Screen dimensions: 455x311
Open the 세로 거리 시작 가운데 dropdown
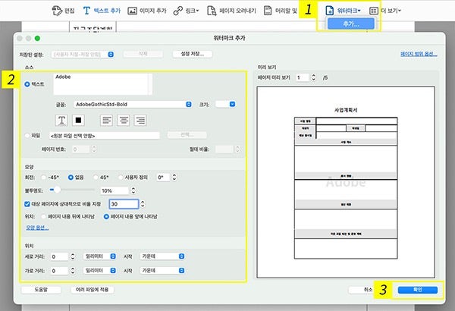coord(162,256)
